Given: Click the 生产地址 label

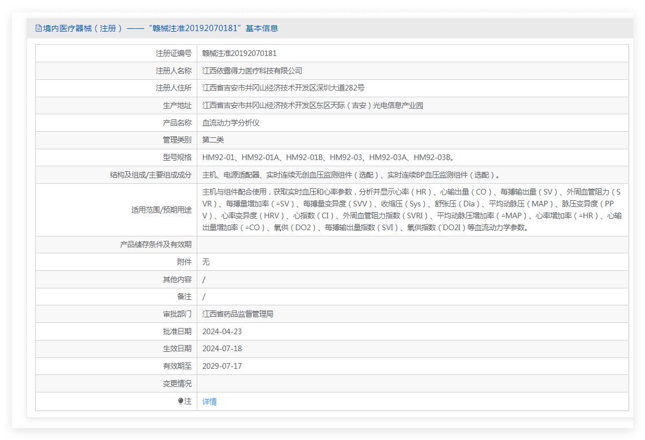Looking at the screenshot, I should 178,105.
